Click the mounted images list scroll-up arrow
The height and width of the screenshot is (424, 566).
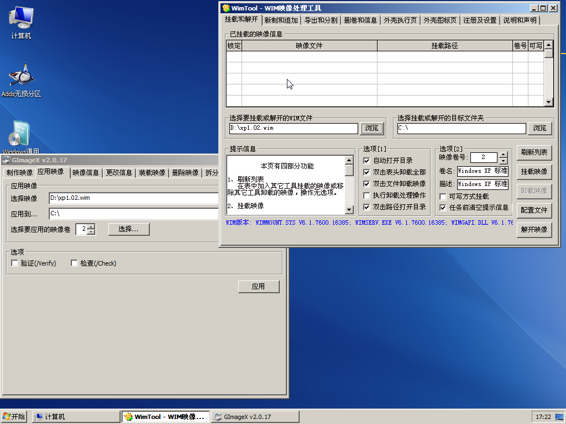[549, 45]
